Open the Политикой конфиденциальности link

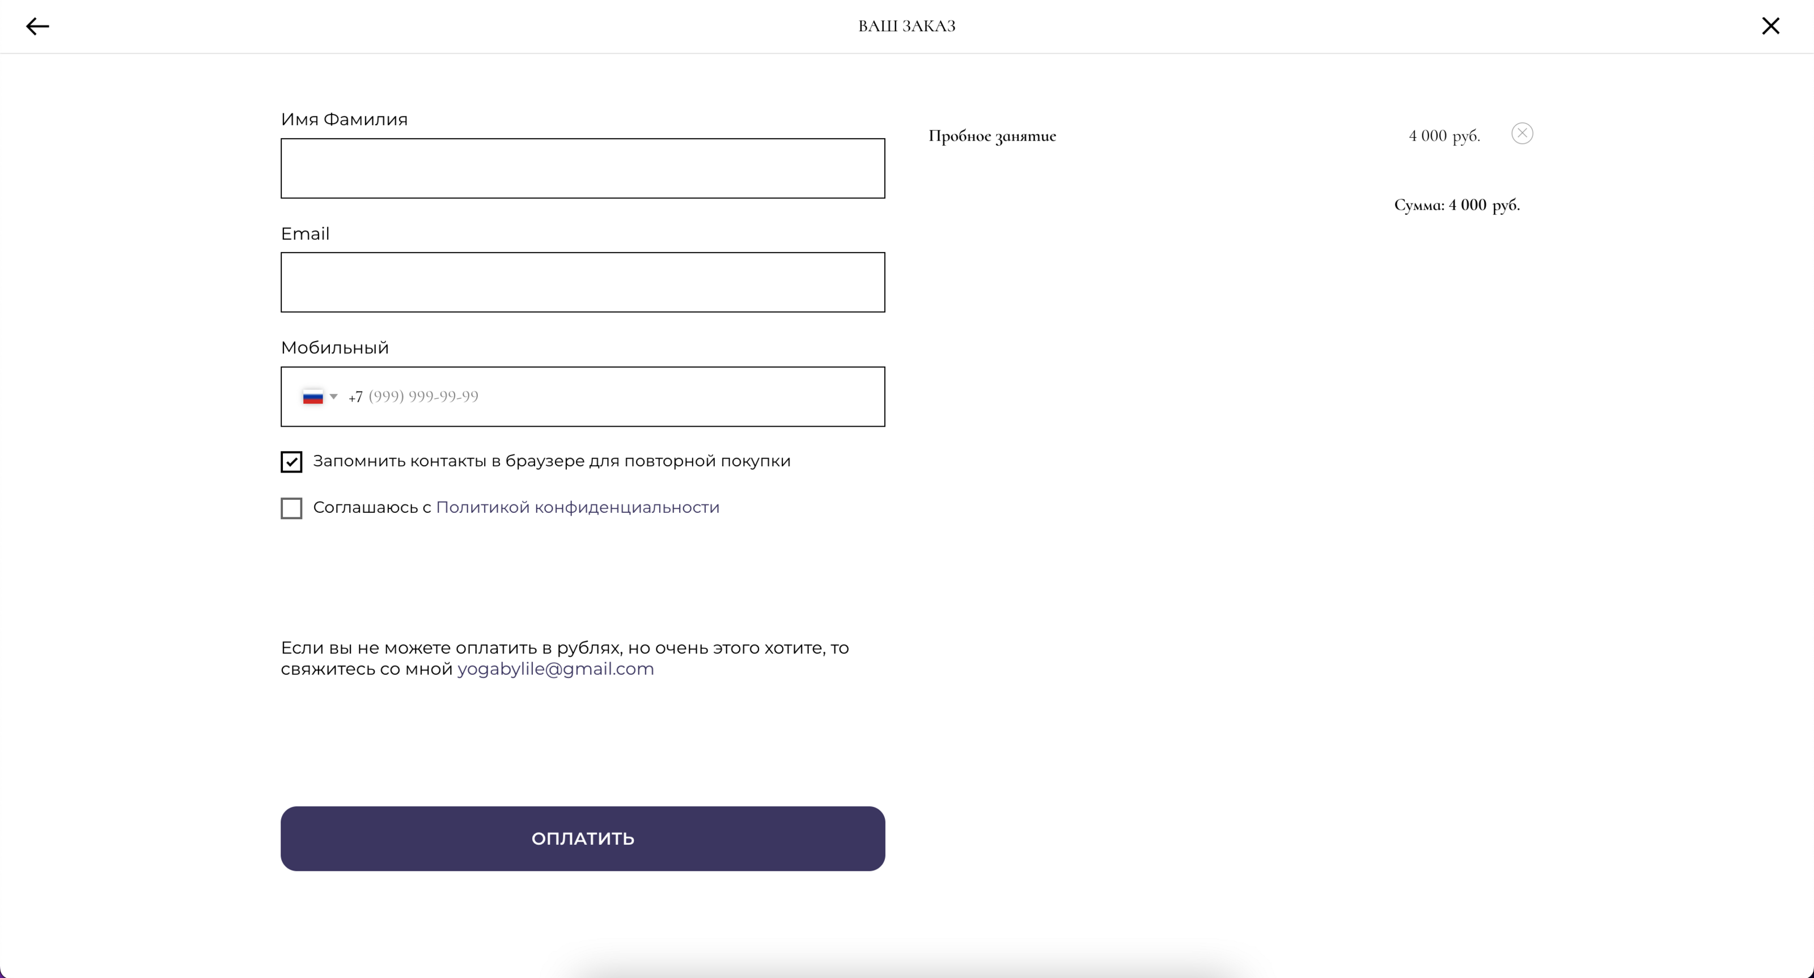click(578, 508)
